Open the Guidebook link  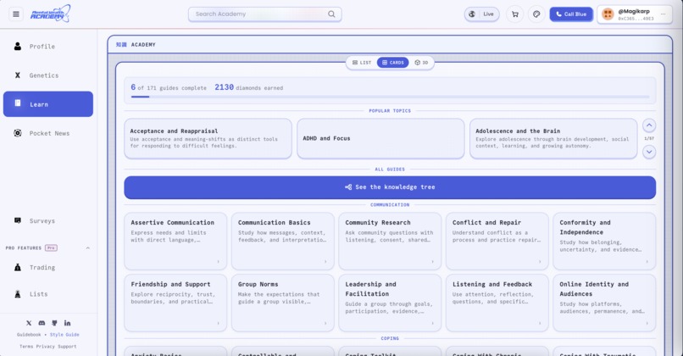[29, 335]
